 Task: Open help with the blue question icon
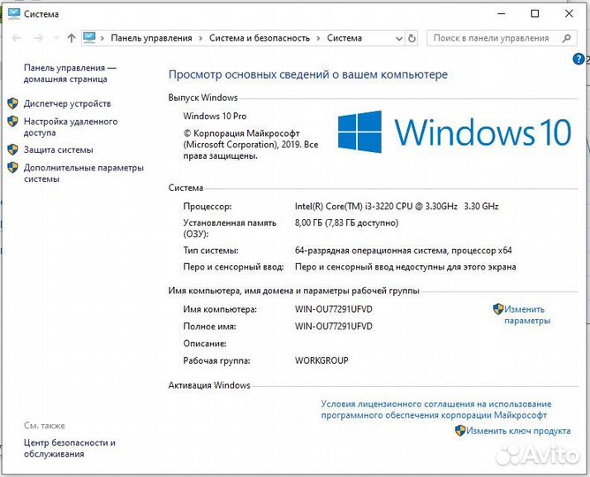tap(579, 59)
